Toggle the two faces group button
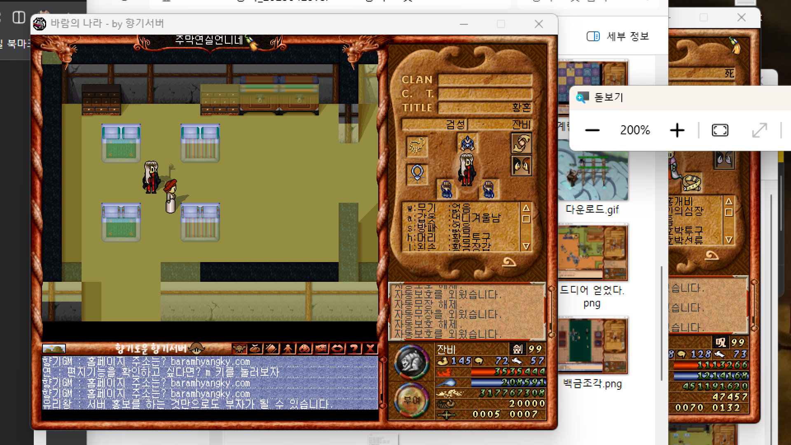 pos(521,166)
